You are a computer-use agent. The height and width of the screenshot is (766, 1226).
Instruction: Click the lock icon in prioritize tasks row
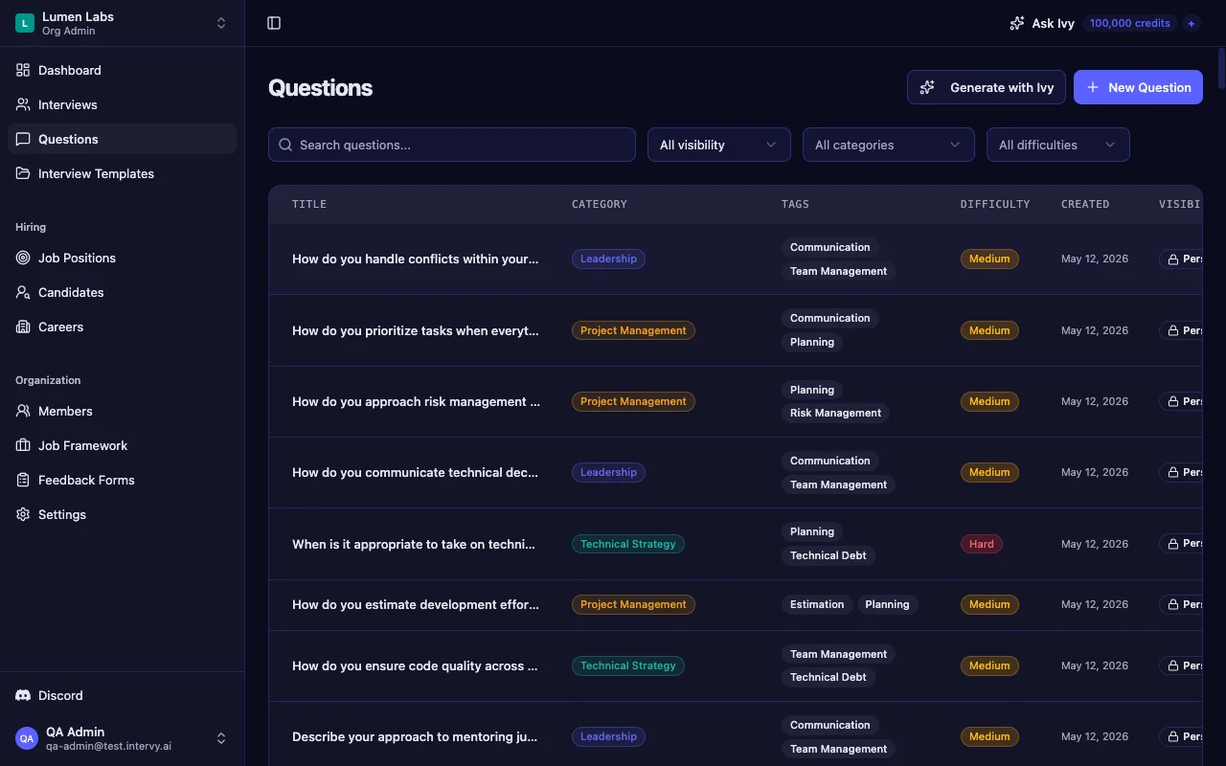[1173, 330]
